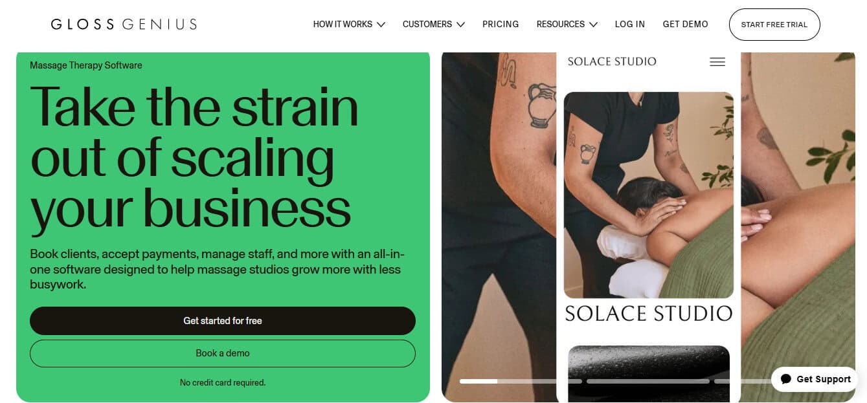Screen dimensions: 867x403
Task: Expand the Customers dropdown arrow
Action: click(460, 25)
